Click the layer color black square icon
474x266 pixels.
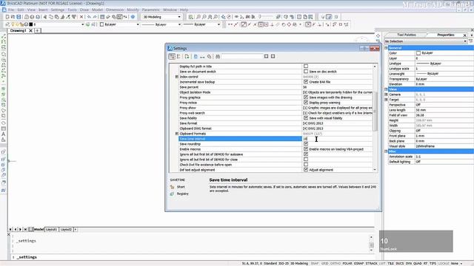click(30, 24)
